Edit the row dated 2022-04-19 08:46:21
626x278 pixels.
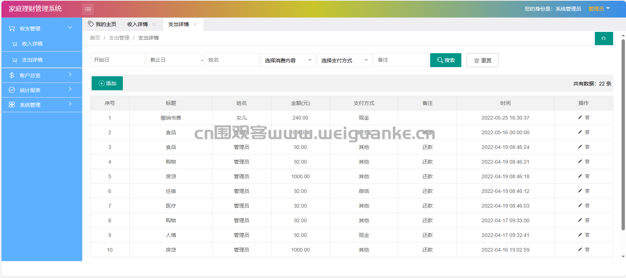click(580, 161)
